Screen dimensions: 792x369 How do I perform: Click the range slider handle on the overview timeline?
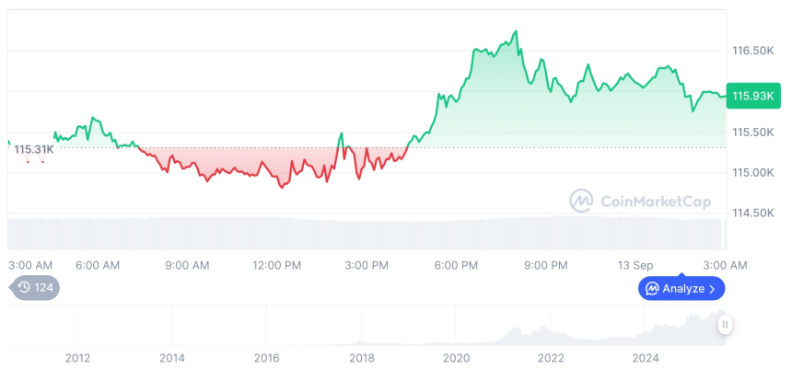[726, 325]
